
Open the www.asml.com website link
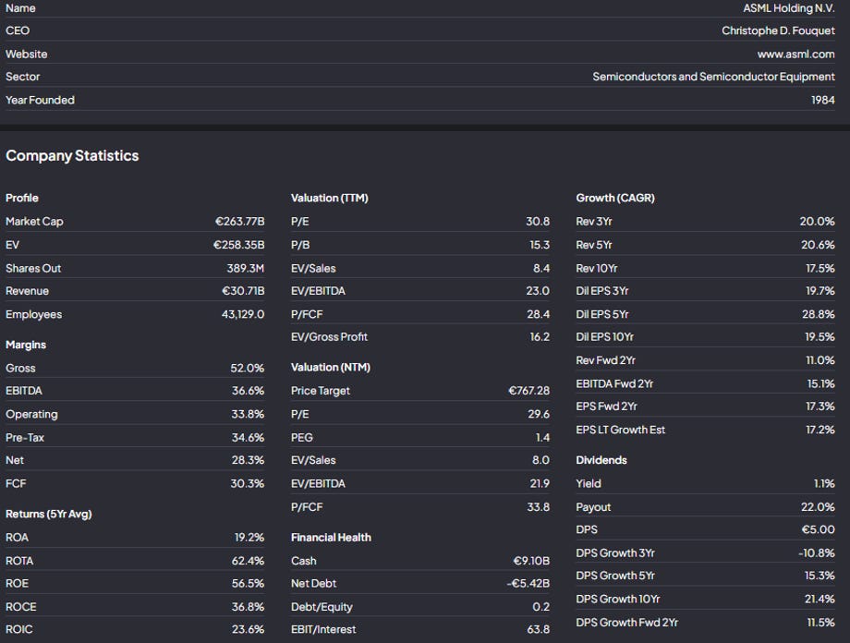pyautogui.click(x=795, y=55)
